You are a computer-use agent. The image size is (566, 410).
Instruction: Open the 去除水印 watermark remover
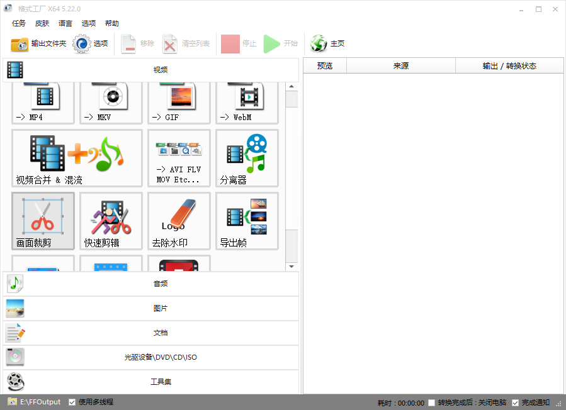[179, 221]
